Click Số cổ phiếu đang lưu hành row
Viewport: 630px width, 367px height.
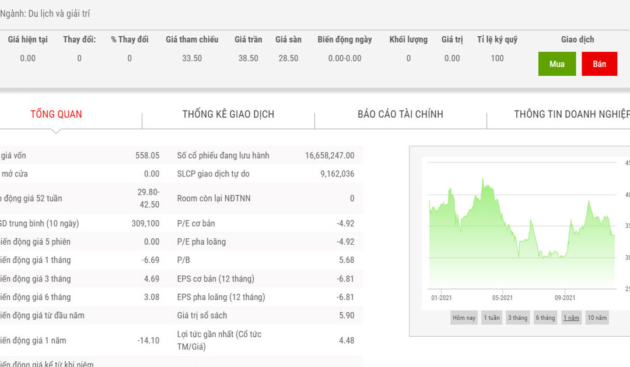(265, 155)
